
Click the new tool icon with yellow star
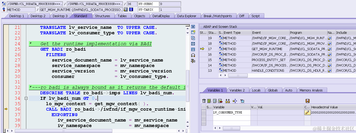(193, 32)
